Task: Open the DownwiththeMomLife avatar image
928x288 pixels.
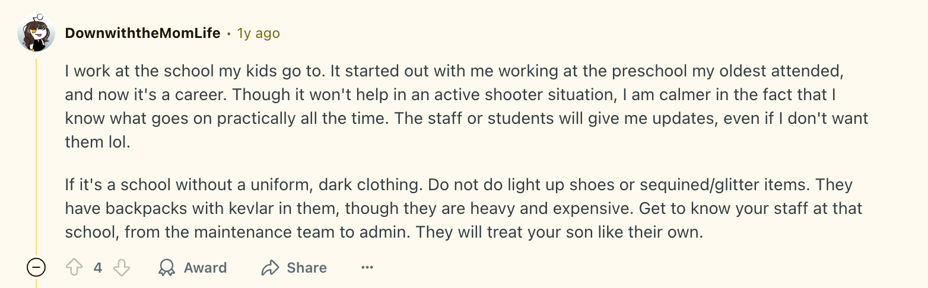Action: point(36,33)
